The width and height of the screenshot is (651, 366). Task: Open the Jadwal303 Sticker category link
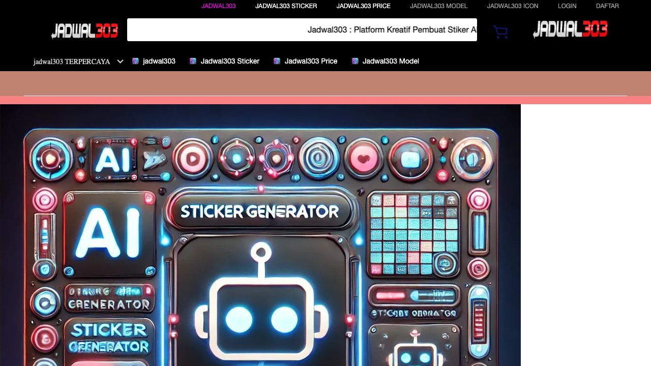point(230,61)
